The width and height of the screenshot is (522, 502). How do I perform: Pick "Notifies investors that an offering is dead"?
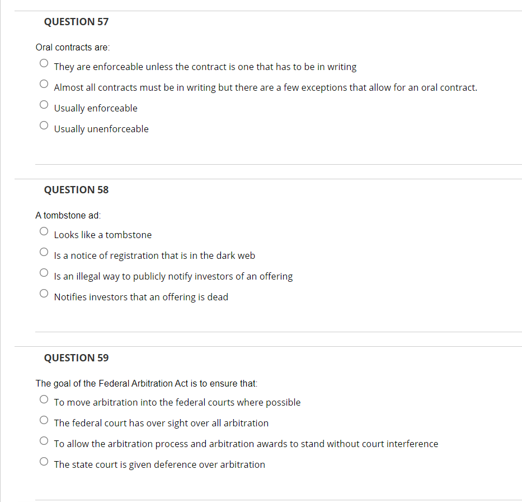[x=44, y=293]
